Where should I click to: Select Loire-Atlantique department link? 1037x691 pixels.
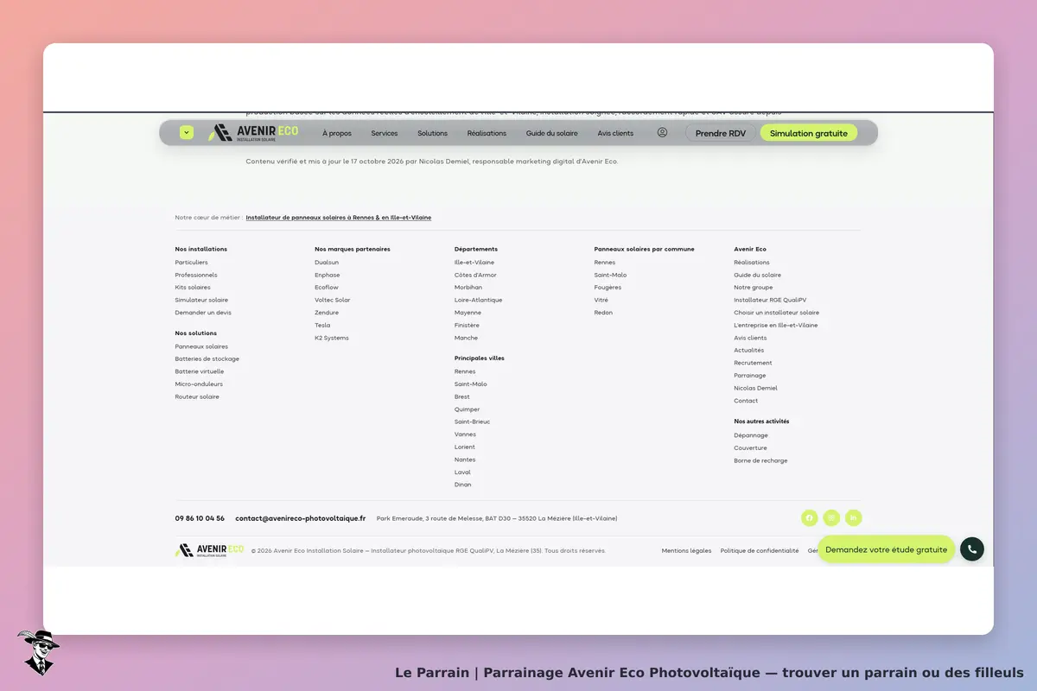click(478, 300)
